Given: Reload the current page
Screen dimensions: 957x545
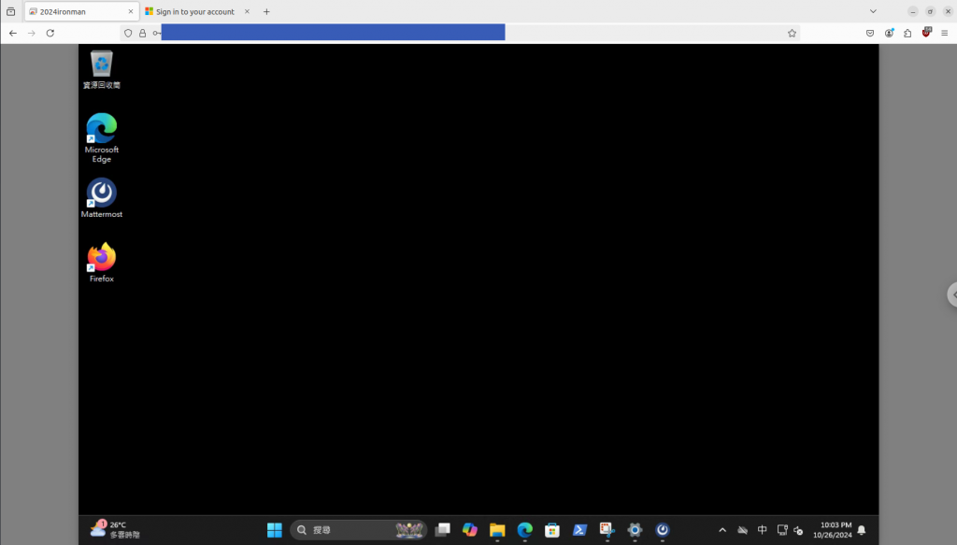Looking at the screenshot, I should point(50,33).
